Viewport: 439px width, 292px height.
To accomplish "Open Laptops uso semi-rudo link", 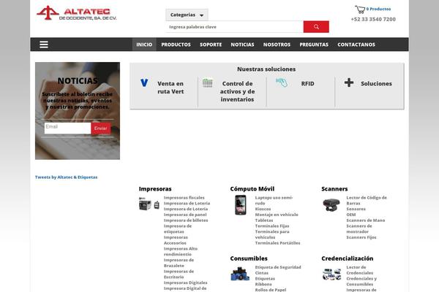I will point(274,200).
